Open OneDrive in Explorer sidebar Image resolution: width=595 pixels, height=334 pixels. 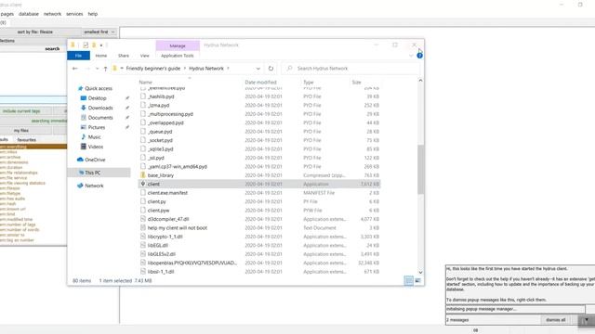coord(95,160)
